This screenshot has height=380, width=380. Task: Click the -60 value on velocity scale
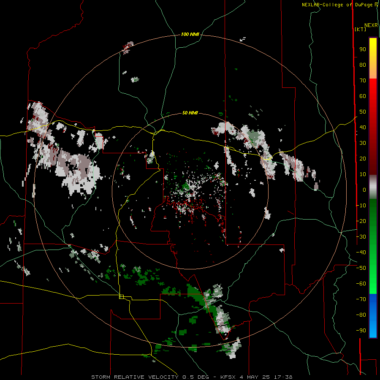coord(361,284)
